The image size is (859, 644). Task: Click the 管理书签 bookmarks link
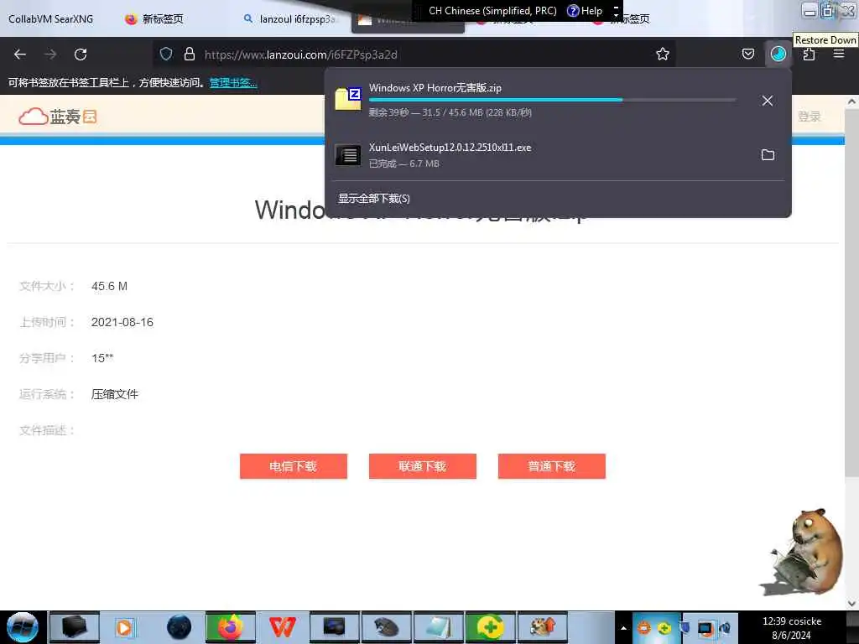pyautogui.click(x=233, y=83)
